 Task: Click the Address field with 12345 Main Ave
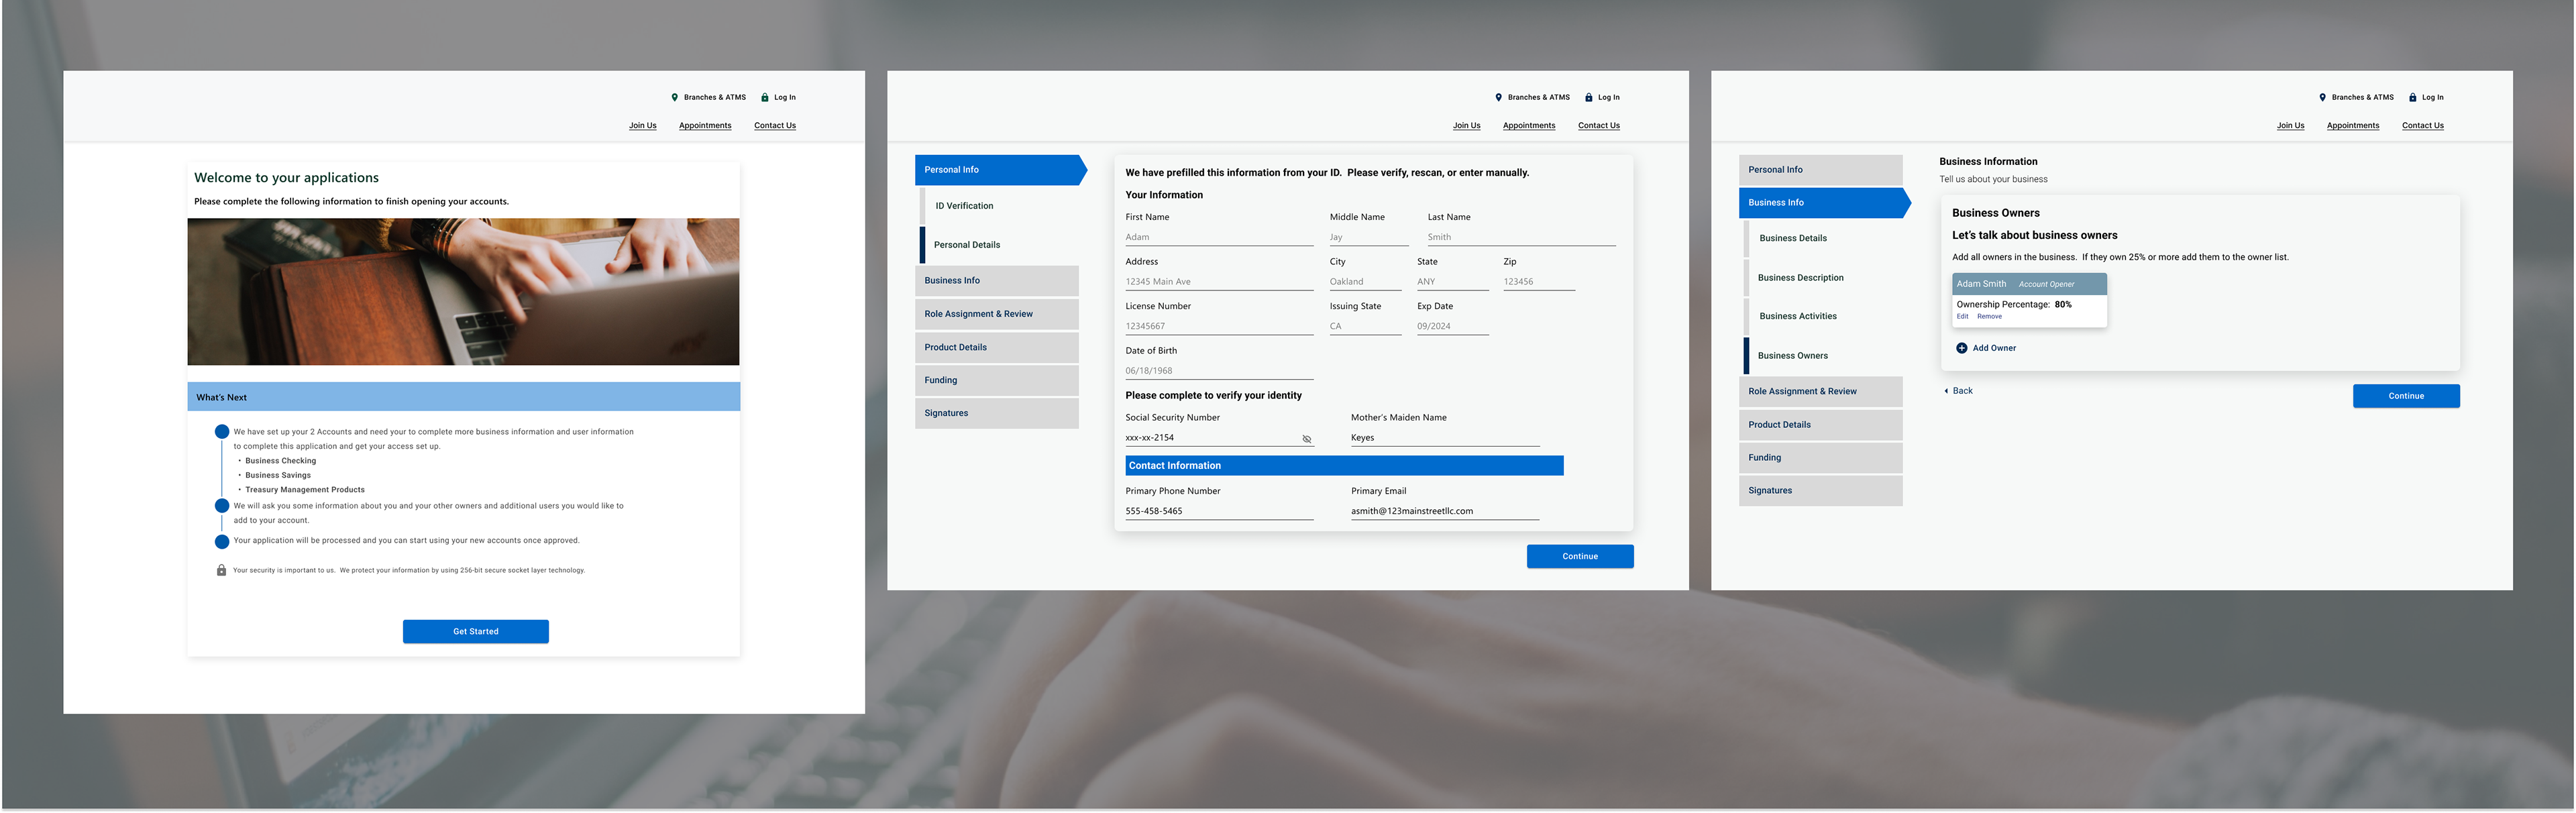click(x=1219, y=282)
